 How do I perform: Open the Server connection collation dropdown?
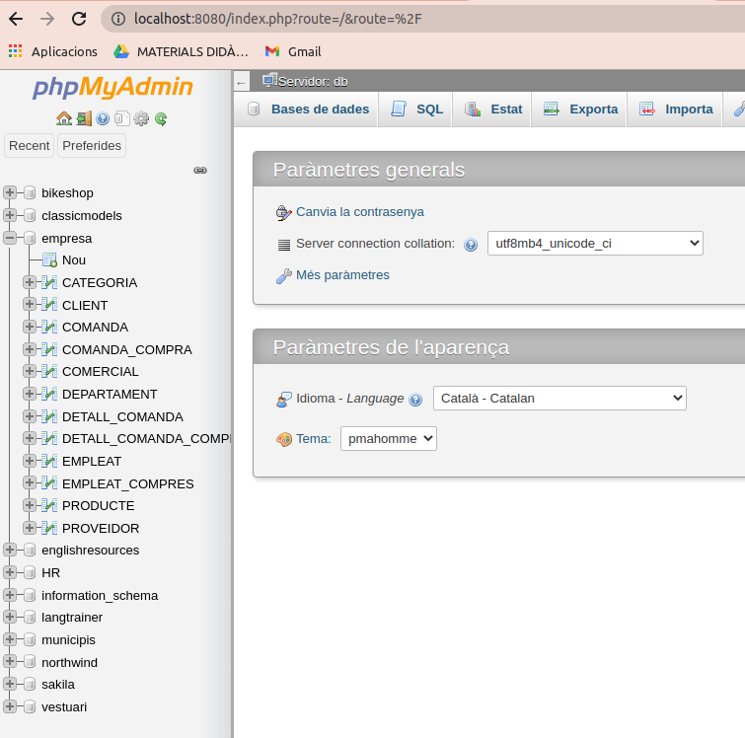coord(595,244)
